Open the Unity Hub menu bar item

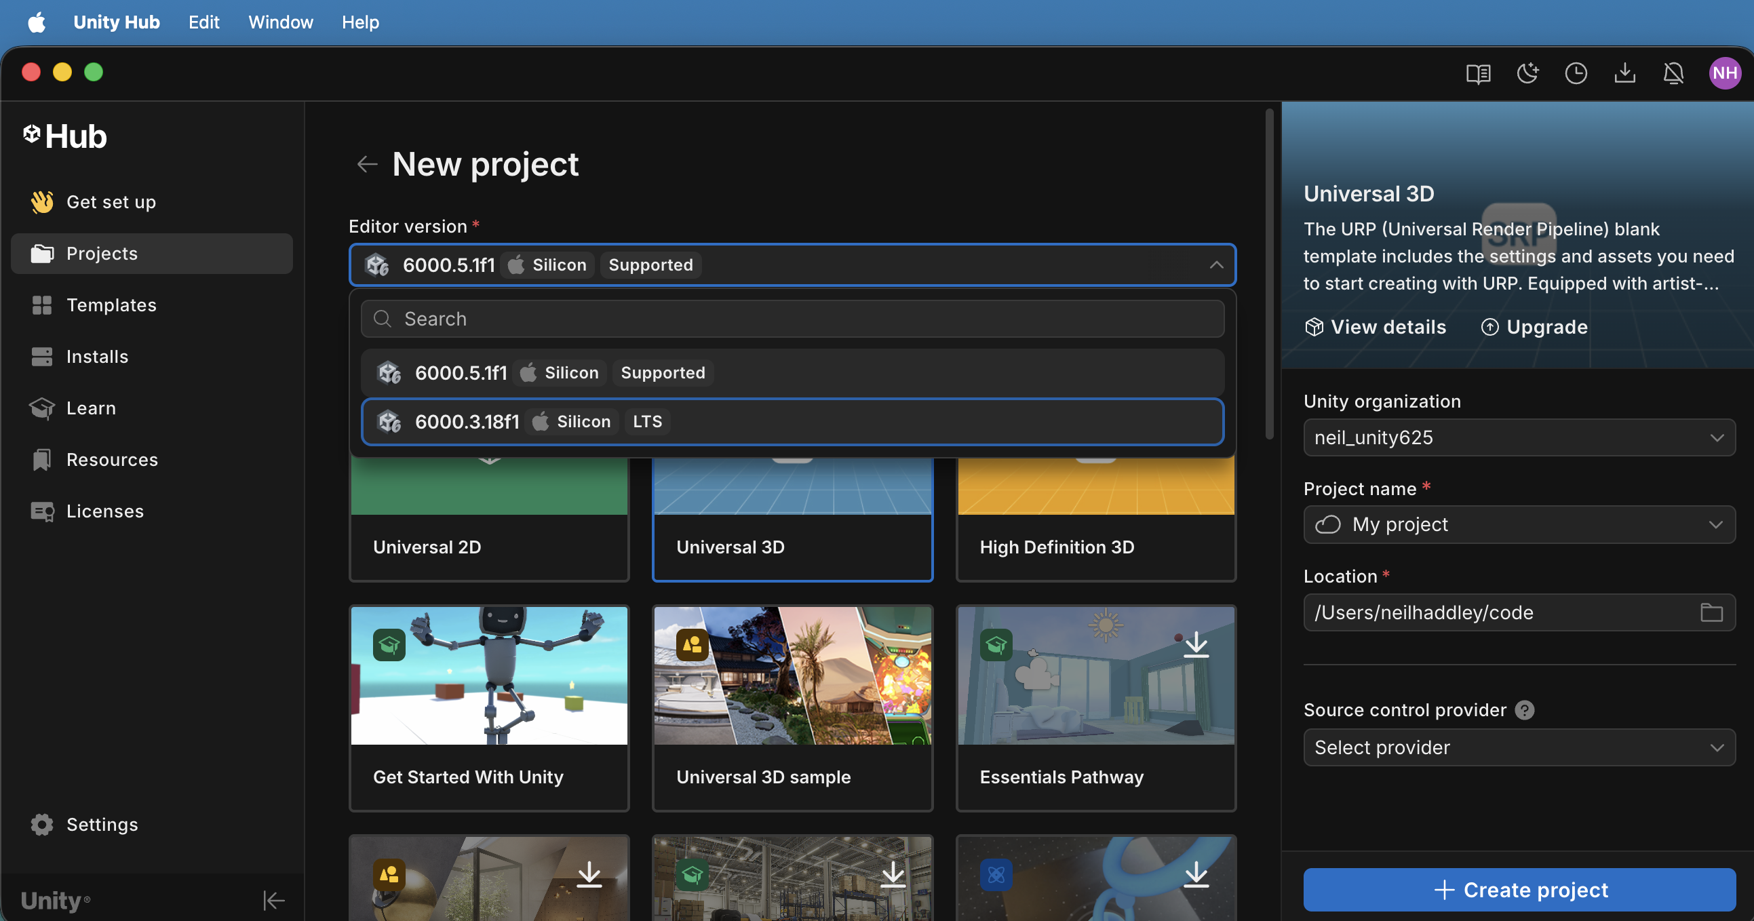coord(117,22)
